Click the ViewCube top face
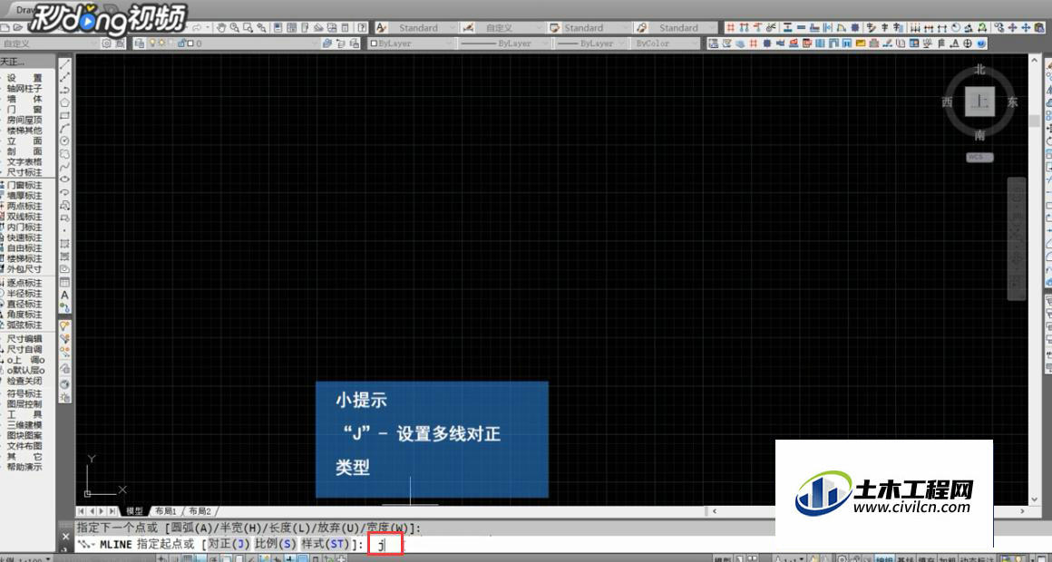Image resolution: width=1052 pixels, height=562 pixels. click(x=980, y=102)
